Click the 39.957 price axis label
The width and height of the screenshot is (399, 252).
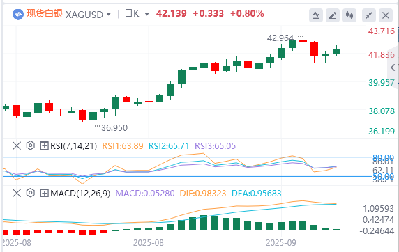pos(382,83)
